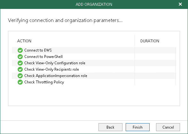Screen dimensions: 188x134
Task: Finish adding the organization
Action: (x=137, y=127)
